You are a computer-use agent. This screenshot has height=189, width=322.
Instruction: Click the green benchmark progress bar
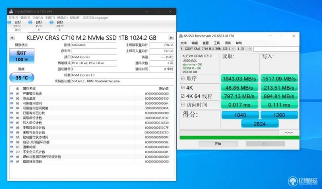tap(239, 138)
